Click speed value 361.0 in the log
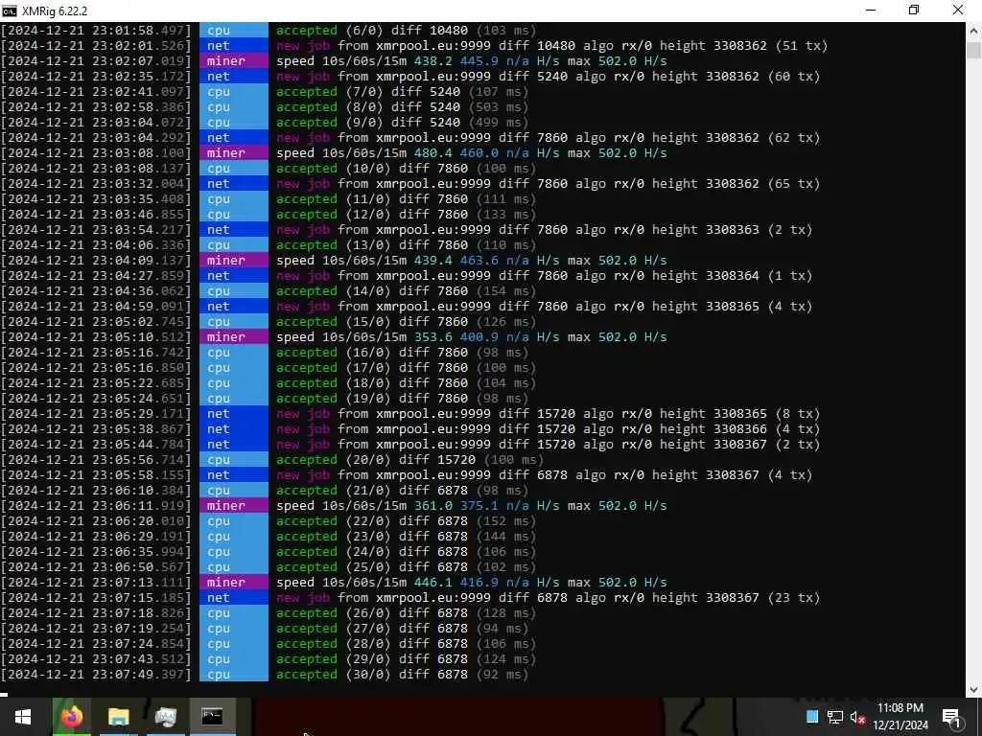 coord(433,506)
